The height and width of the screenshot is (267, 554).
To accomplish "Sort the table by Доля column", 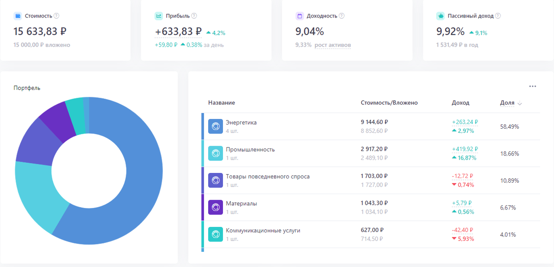I will (x=507, y=103).
